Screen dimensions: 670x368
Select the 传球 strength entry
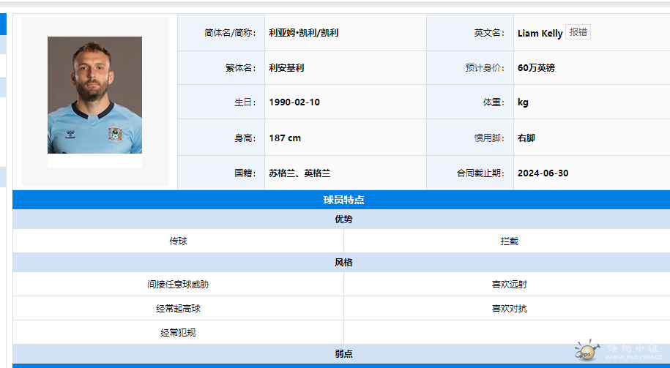tap(178, 241)
